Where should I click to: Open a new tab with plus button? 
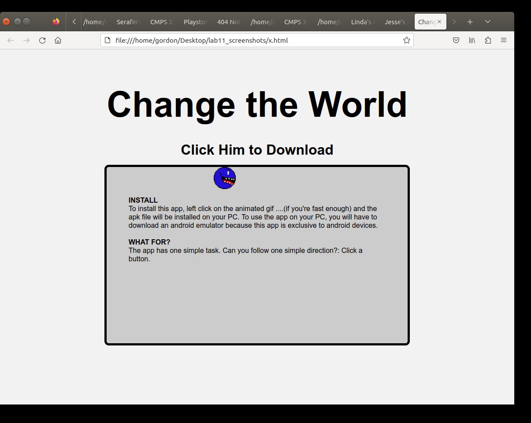point(470,22)
